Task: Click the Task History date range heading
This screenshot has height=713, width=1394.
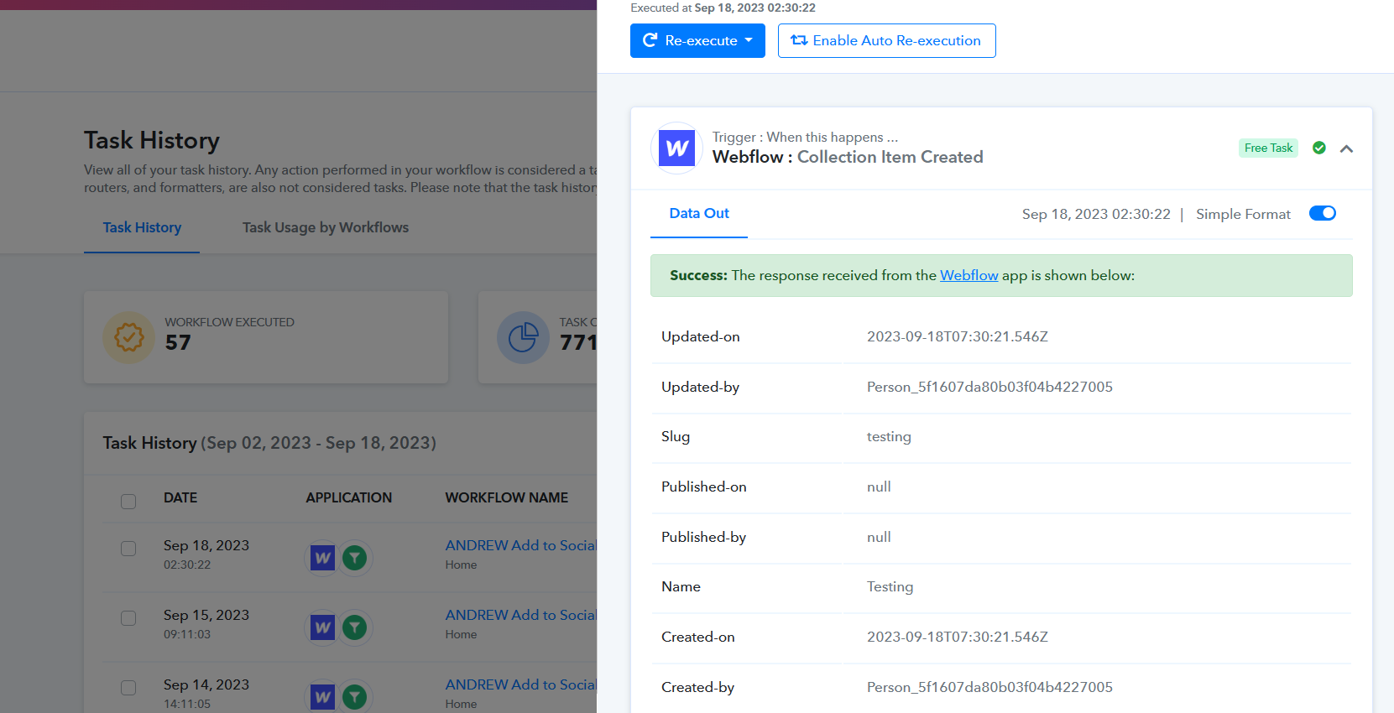Action: [269, 443]
